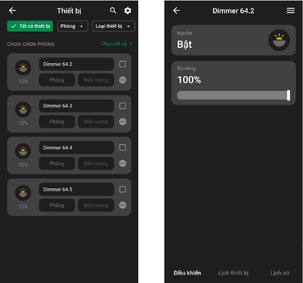The width and height of the screenshot is (303, 283).
Task: Switch to the Lịch thiết bị tab
Action: 233,273
